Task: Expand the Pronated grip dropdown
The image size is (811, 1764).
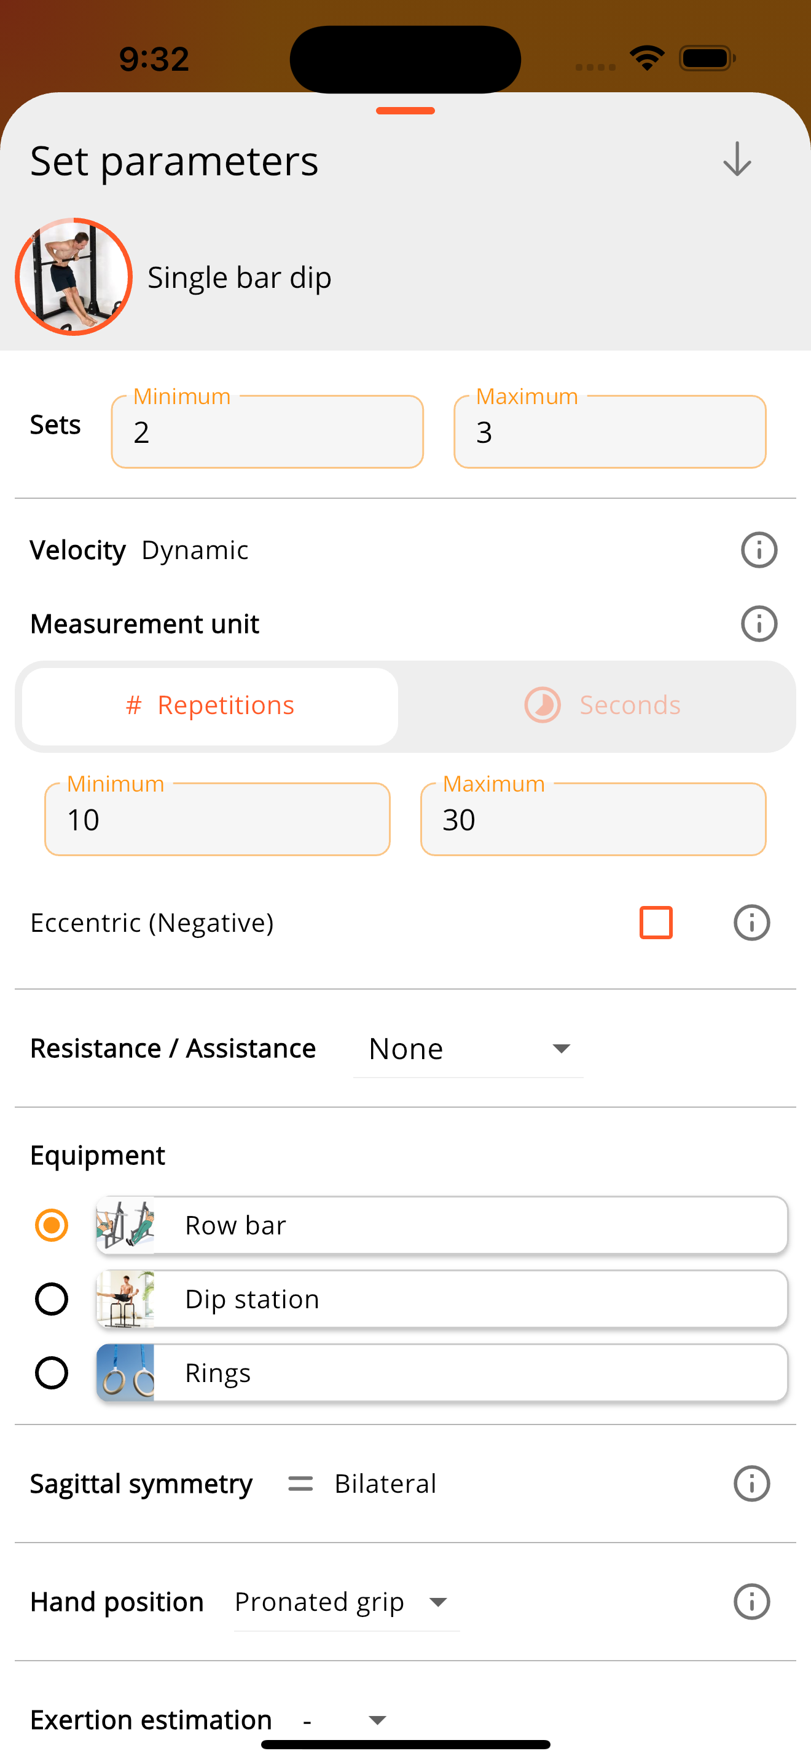Action: (x=346, y=1602)
